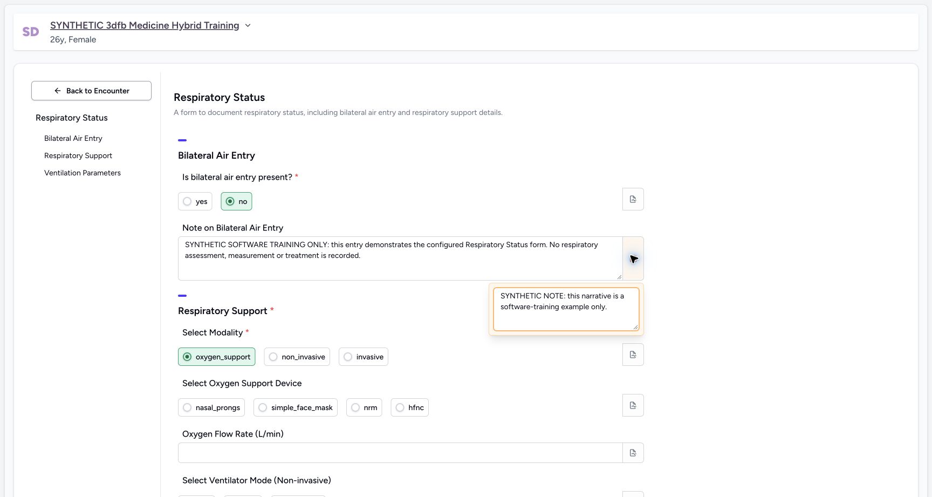
Task: Edit the SYNTHETIC NOTE popup textarea
Action: pos(566,309)
